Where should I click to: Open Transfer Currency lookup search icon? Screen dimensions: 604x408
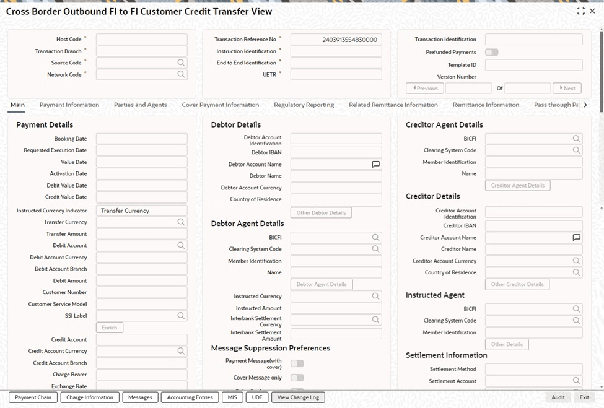click(x=181, y=222)
